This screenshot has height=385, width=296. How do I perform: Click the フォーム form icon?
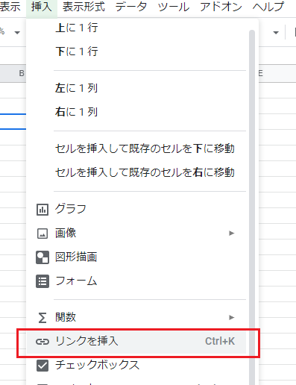(42, 281)
